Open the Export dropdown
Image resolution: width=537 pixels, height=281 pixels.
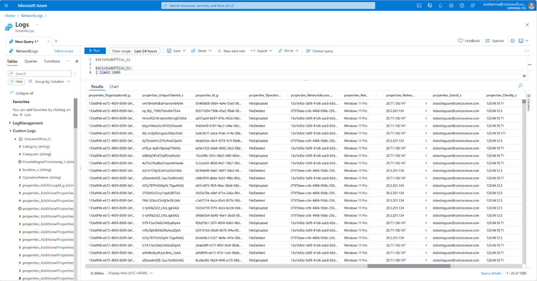[262, 51]
